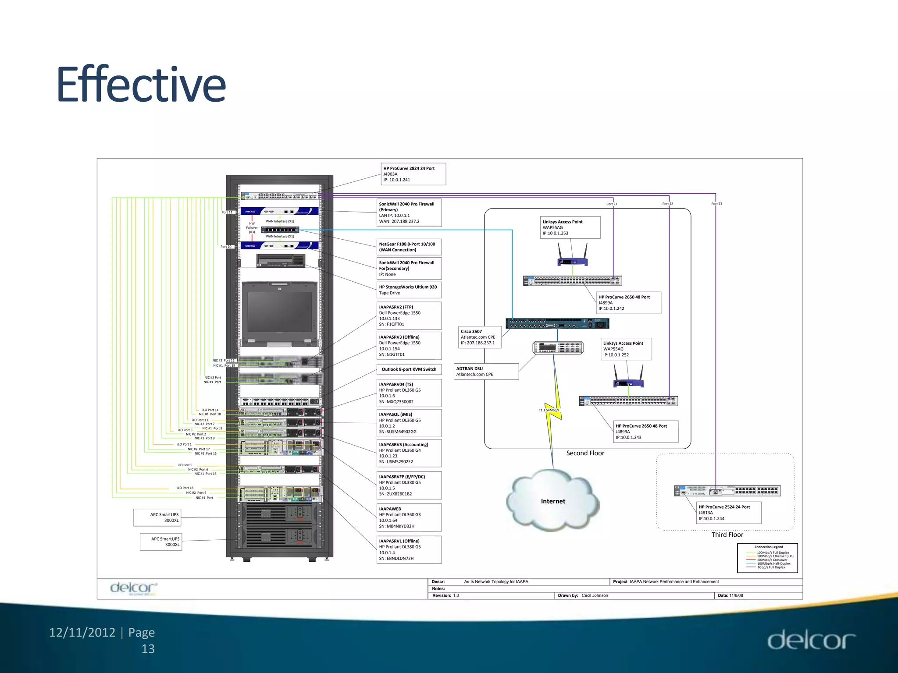The width and height of the screenshot is (898, 673).
Task: Click the IAAPASQL (iMIS) server label
Action: [409, 423]
